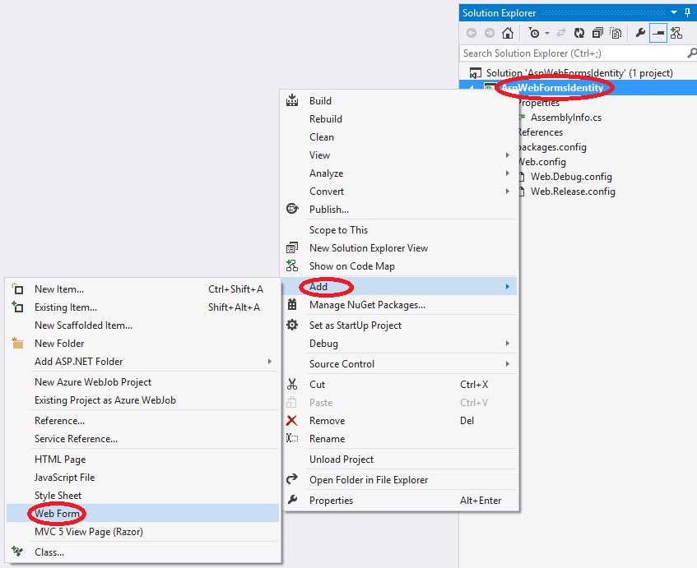
Task: Open the Add submenu entry
Action: 400,286
